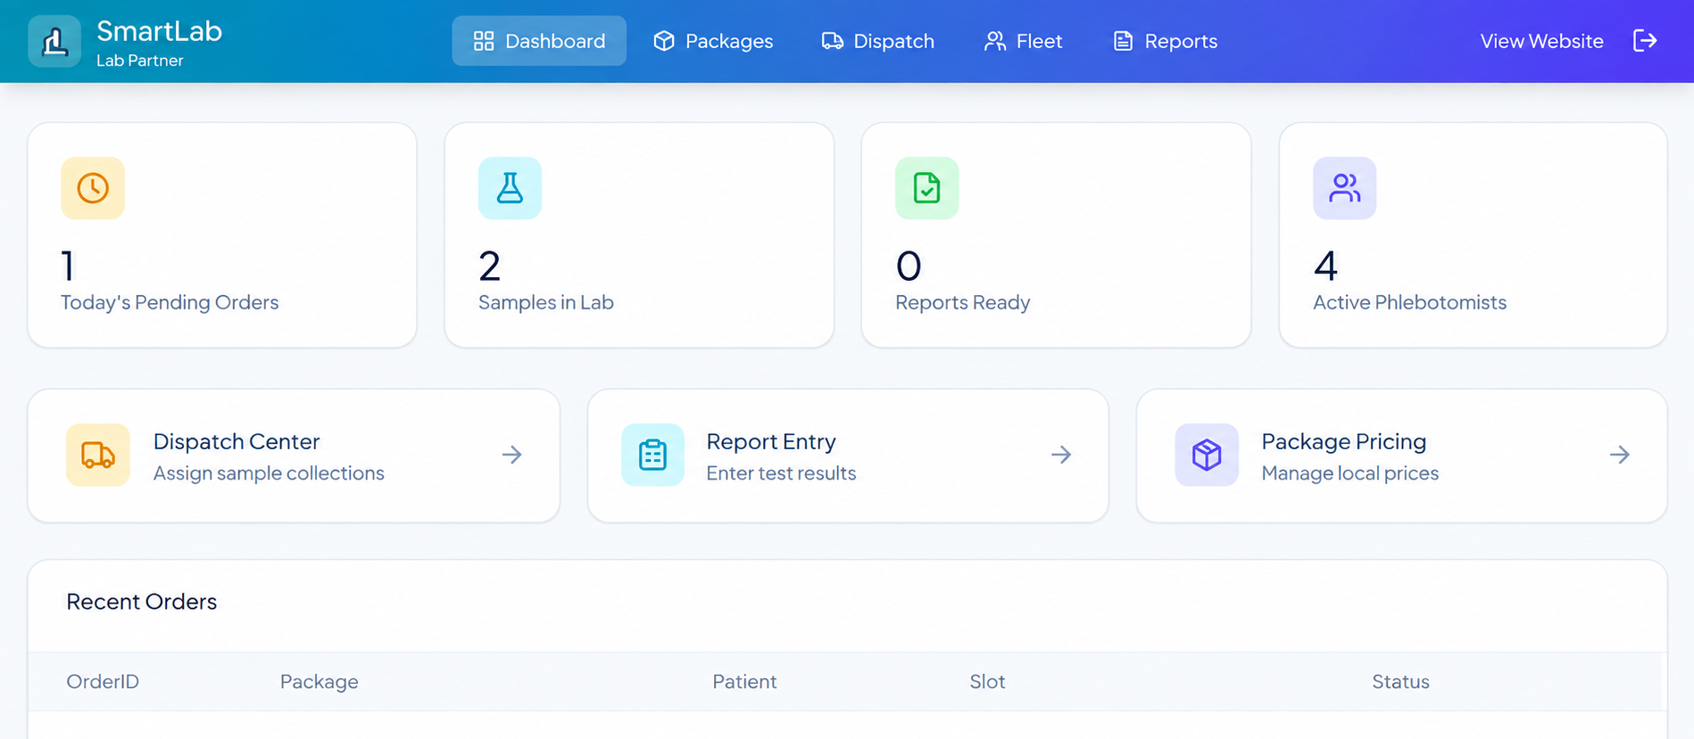Viewport: 1694px width, 739px height.
Task: Click 'Enter test results' subtitle
Action: (781, 473)
